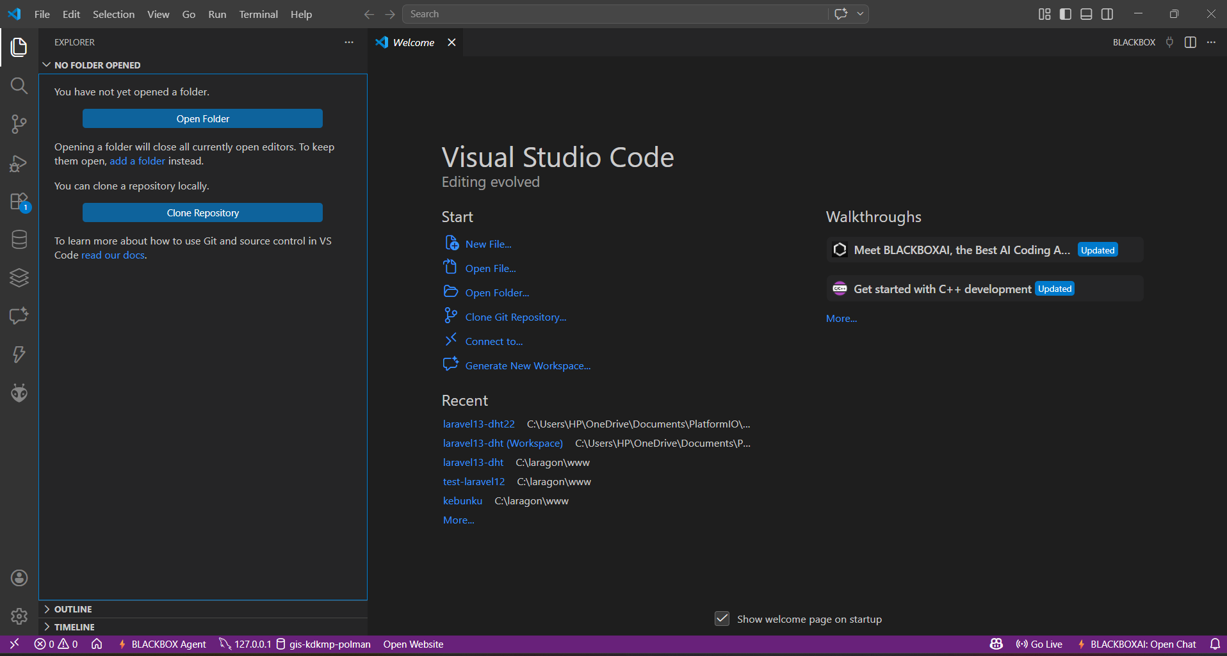
Task: Click Go Live in status bar
Action: pos(1039,644)
